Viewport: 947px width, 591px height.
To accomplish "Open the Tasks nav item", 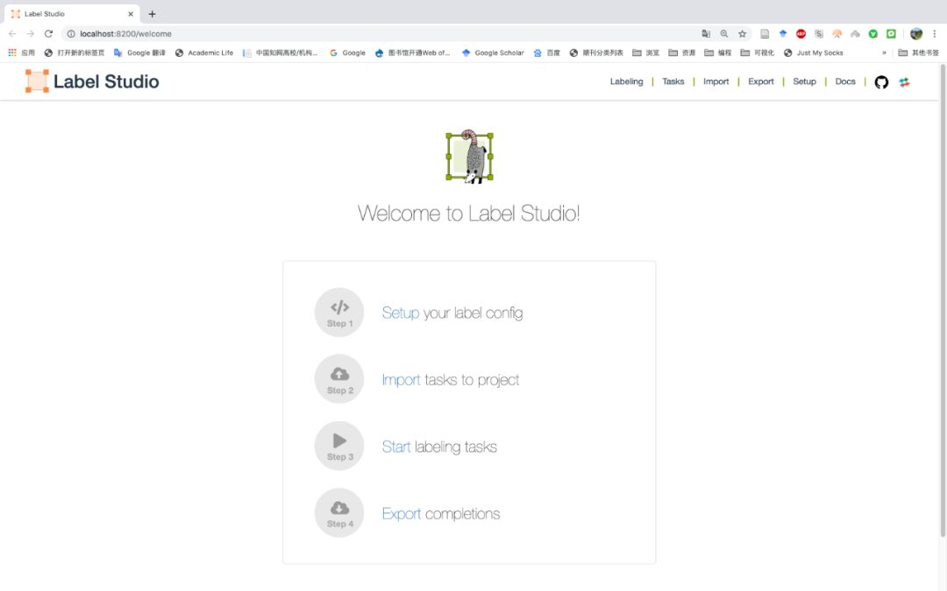I will coord(673,81).
